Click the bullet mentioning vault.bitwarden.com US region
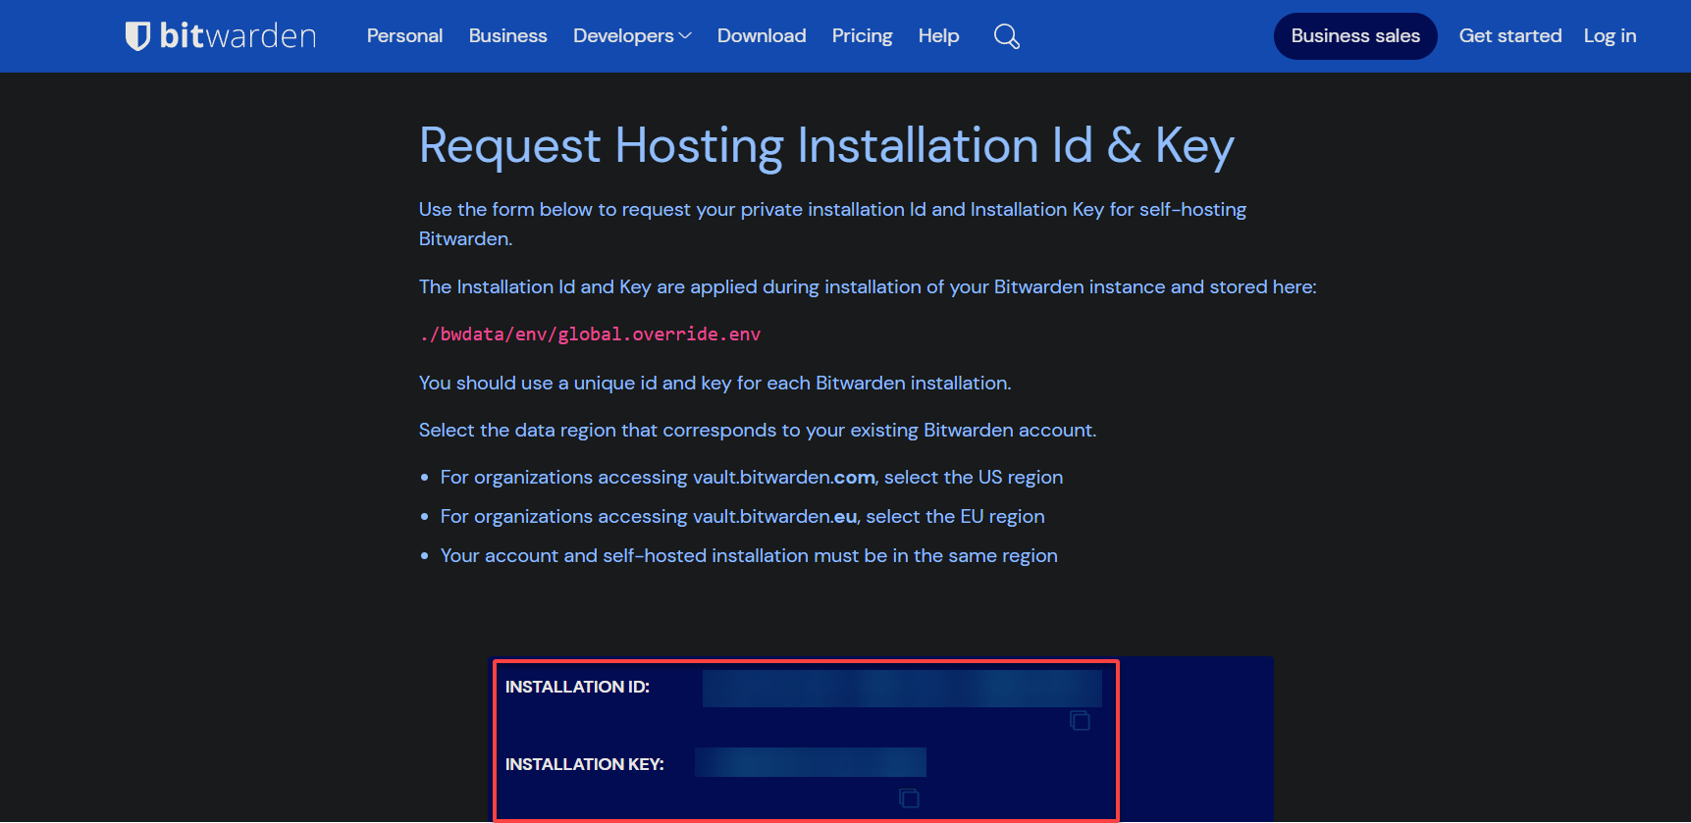This screenshot has height=823, width=1691. (752, 478)
